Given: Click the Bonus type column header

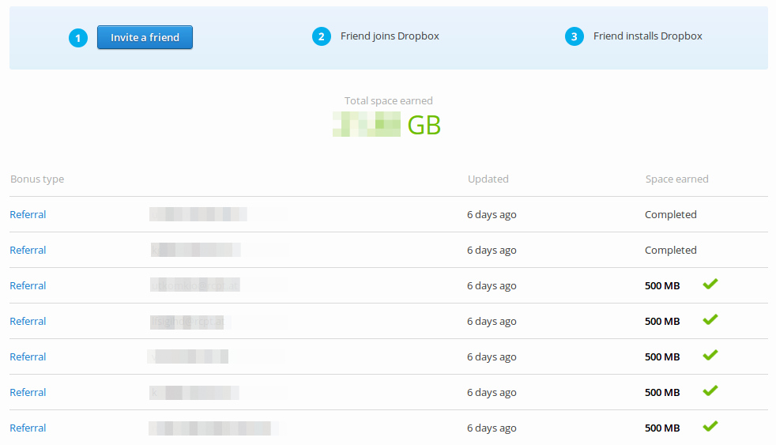Looking at the screenshot, I should pos(37,179).
